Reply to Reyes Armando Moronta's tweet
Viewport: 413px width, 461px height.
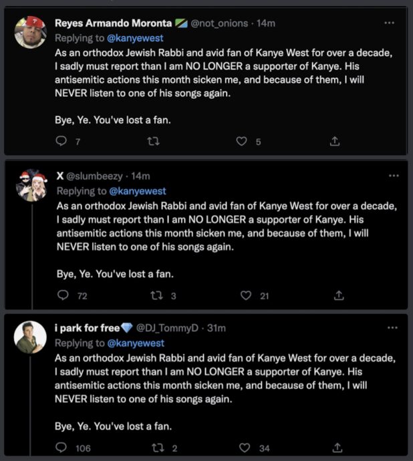tap(62, 141)
